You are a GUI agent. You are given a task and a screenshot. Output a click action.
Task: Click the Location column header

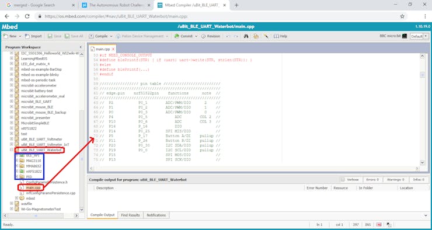click(x=406, y=188)
